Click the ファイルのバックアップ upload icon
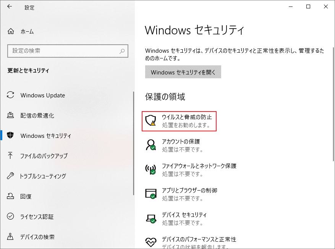 click(11, 156)
